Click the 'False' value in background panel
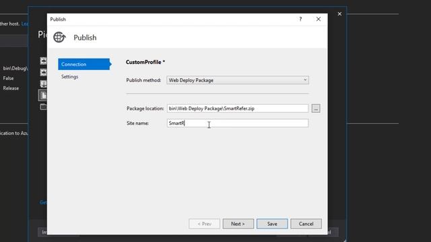This screenshot has width=431, height=242. (x=8, y=78)
